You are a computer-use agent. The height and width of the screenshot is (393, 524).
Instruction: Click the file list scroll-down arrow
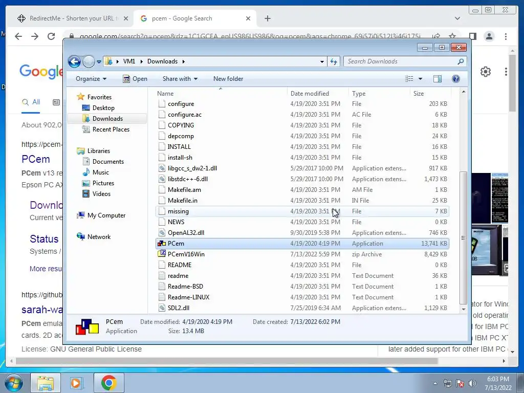point(463,309)
